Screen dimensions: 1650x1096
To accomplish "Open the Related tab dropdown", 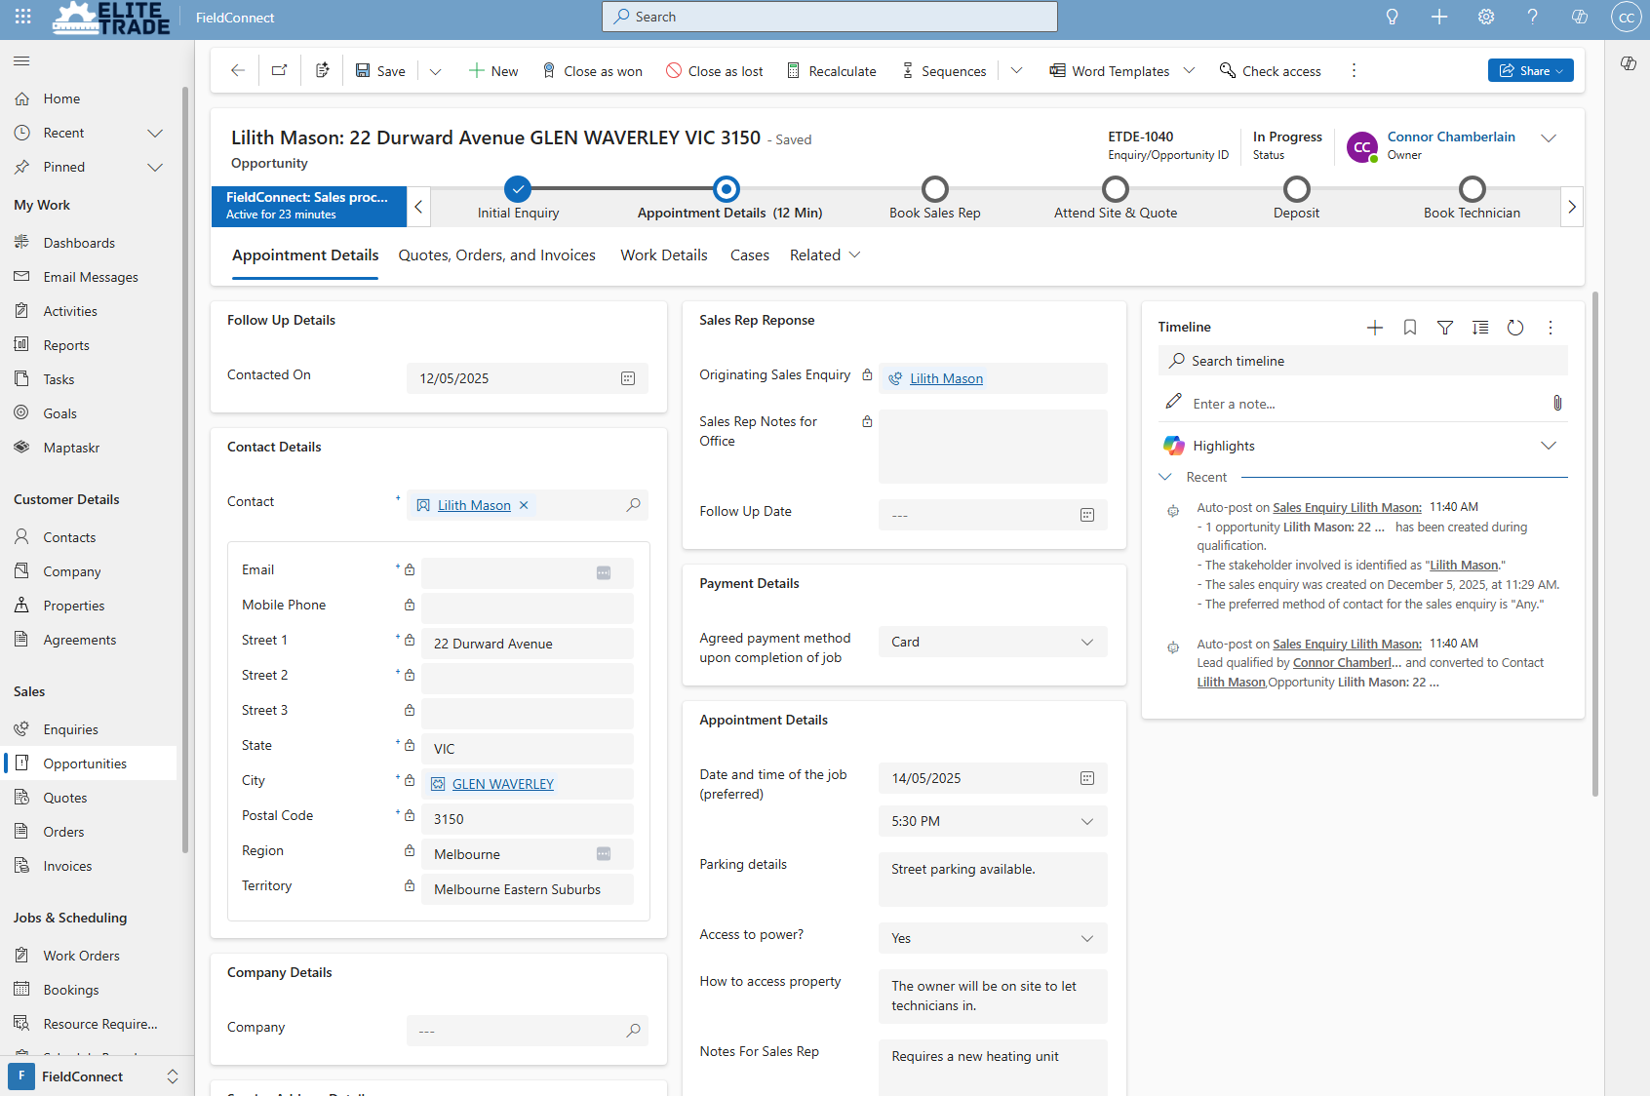I will pos(825,255).
